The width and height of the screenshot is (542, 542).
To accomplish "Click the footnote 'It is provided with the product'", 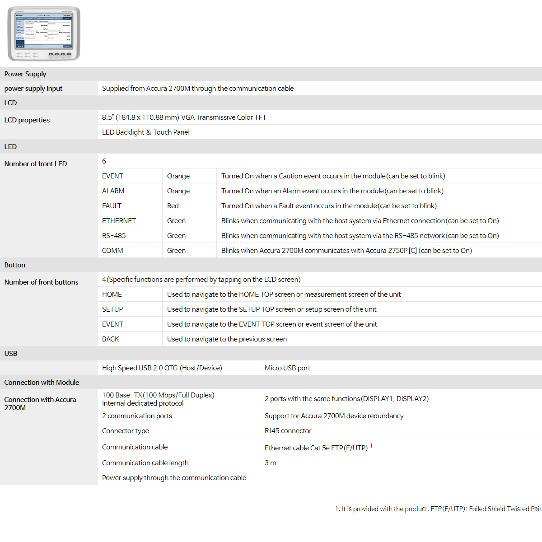I will click(438, 509).
